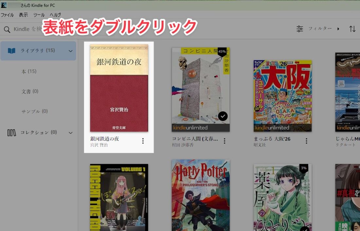Click the library open-book icon

click(11, 51)
